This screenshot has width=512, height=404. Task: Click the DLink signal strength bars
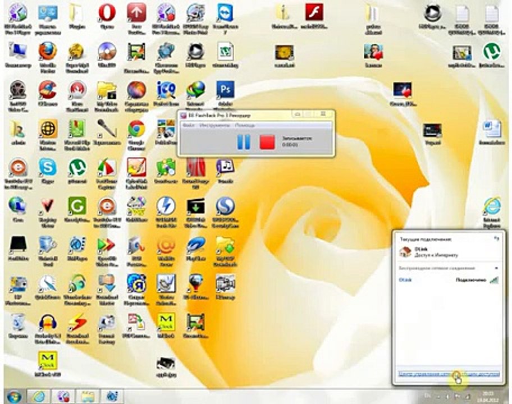[x=493, y=280]
